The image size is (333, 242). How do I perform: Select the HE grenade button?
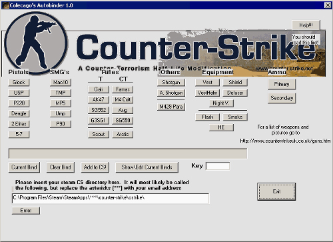pos(221,127)
